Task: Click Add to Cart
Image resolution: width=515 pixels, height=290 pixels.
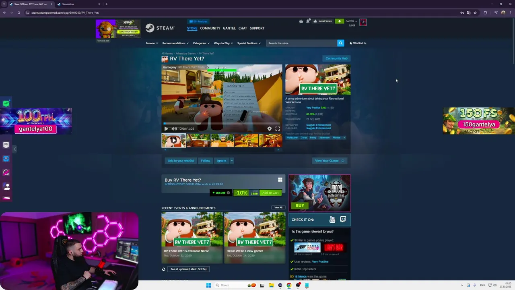Action: pyautogui.click(x=270, y=193)
